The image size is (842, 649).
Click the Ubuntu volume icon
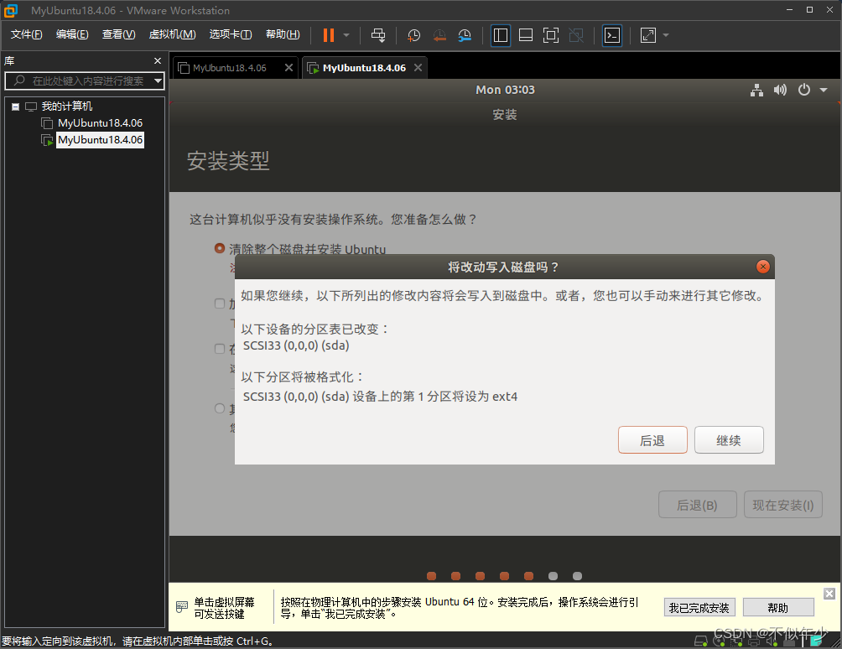[x=780, y=91]
